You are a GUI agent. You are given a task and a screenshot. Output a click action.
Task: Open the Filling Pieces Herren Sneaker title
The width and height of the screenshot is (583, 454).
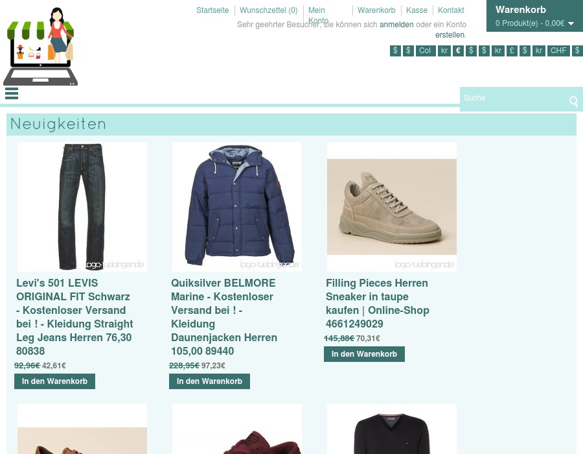(x=378, y=304)
